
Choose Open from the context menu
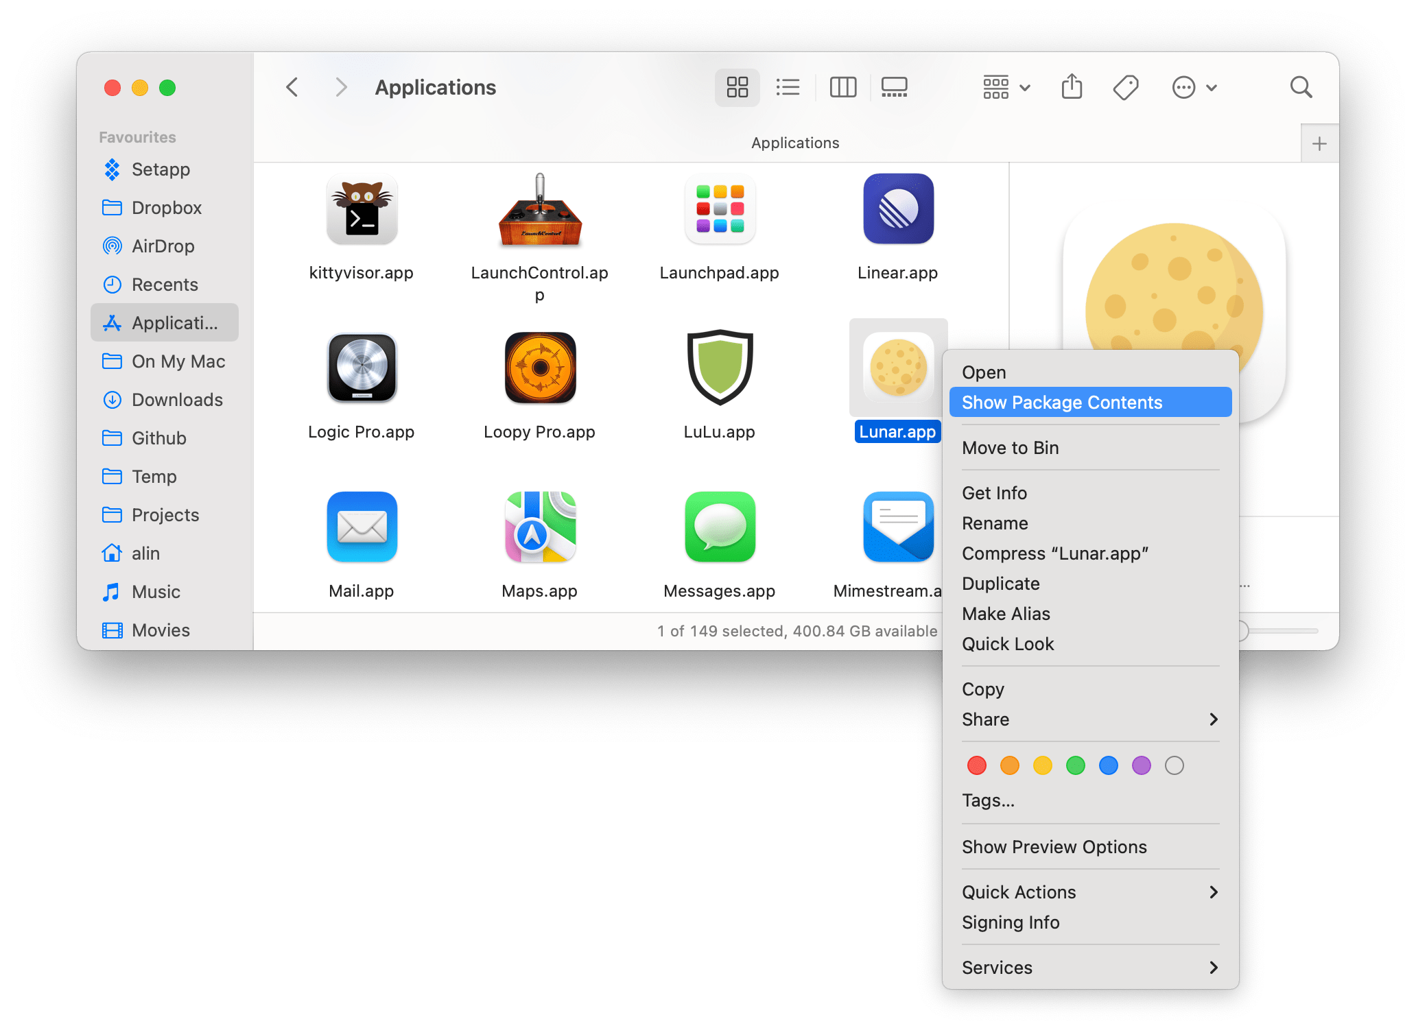1091,372
